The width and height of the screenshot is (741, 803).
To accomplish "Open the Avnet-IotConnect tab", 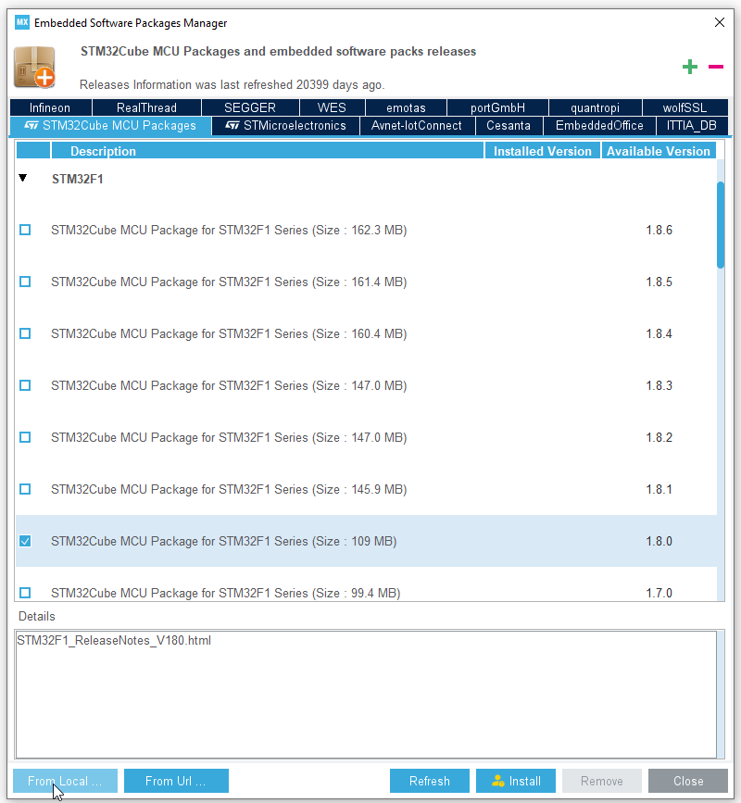I will (417, 126).
